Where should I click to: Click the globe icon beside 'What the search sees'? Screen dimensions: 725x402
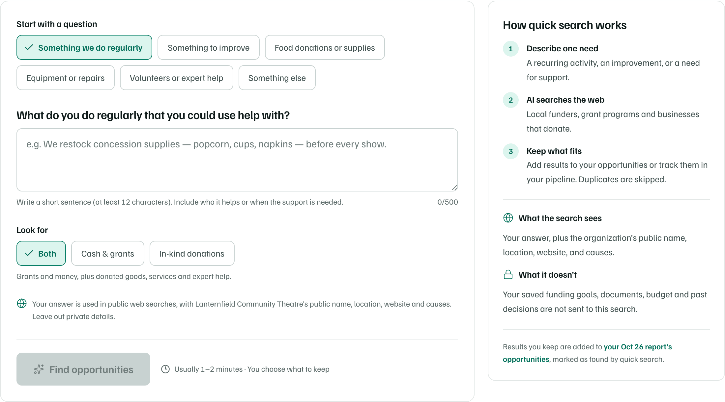pos(508,218)
